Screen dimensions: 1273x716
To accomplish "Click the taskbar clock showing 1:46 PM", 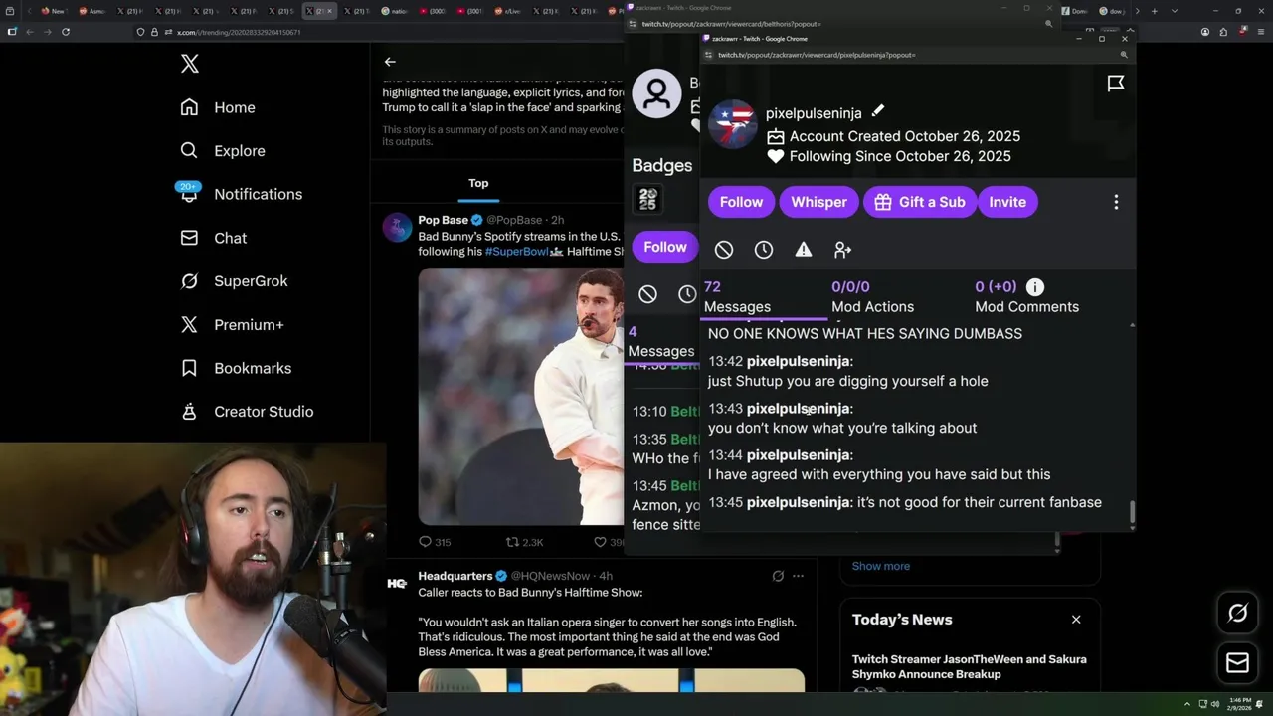I will pyautogui.click(x=1240, y=704).
